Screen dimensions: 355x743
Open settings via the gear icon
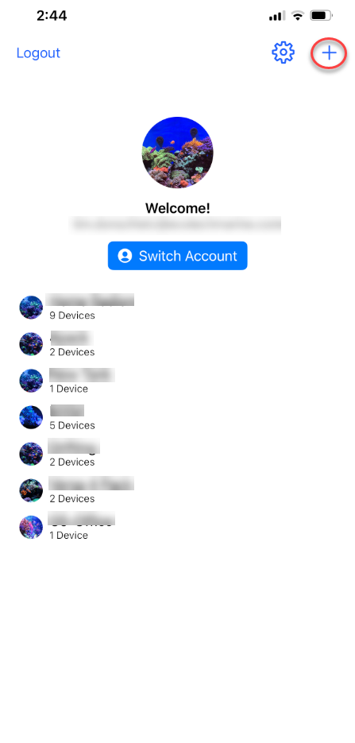coord(283,52)
